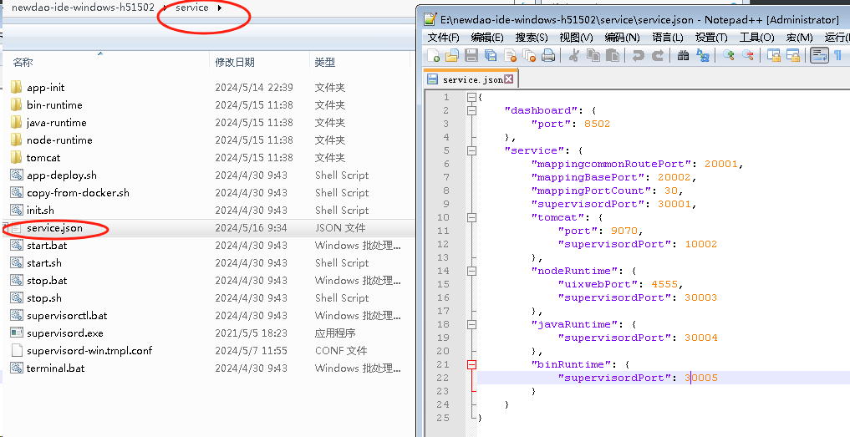
Task: Select the copy-from-docker.sh file
Action: click(x=78, y=192)
